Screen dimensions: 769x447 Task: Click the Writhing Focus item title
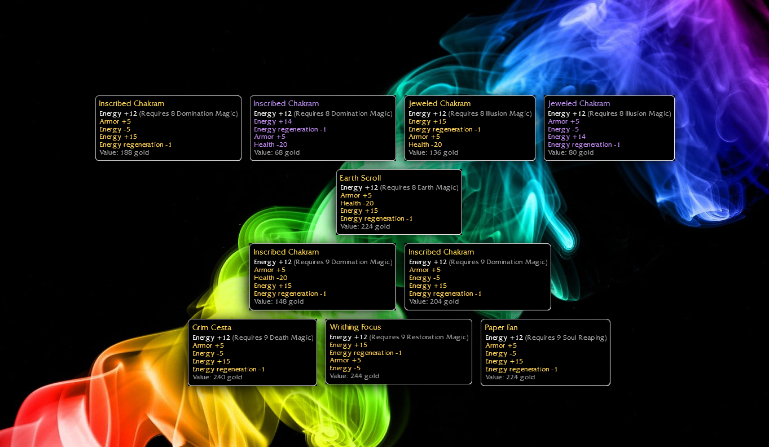[355, 327]
